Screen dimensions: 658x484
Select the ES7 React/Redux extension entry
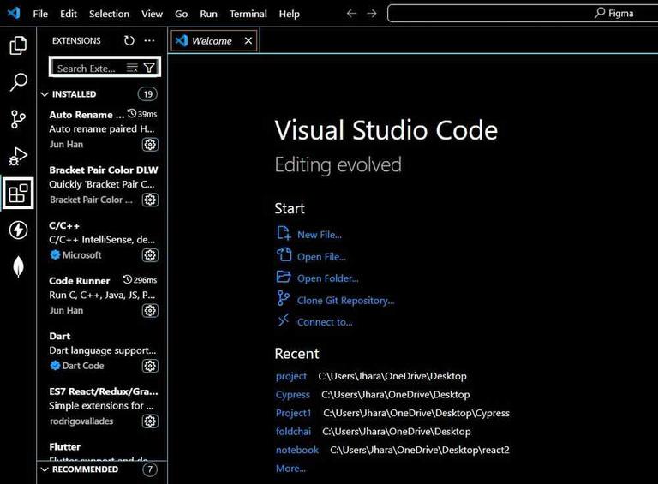103,406
